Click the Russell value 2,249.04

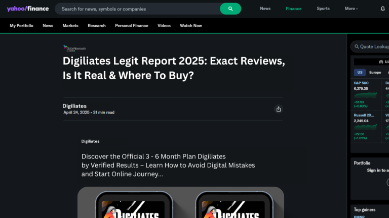point(361,121)
